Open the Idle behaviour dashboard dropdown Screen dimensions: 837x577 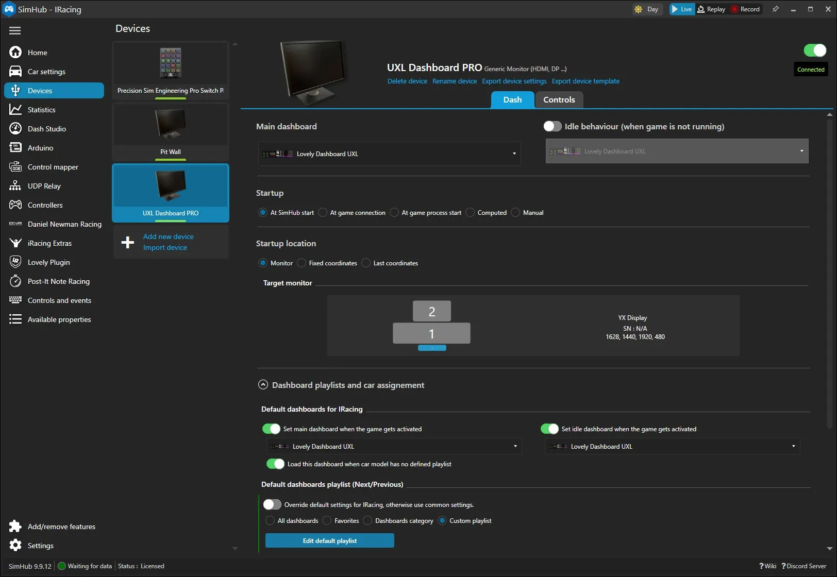tap(677, 151)
